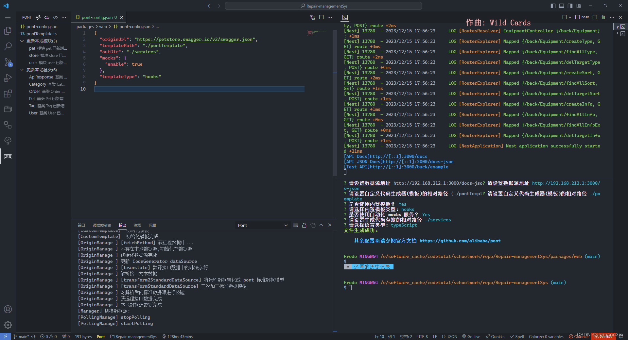Open editor more actions ellipsis
Screen dimensions: 628x340
(330, 17)
